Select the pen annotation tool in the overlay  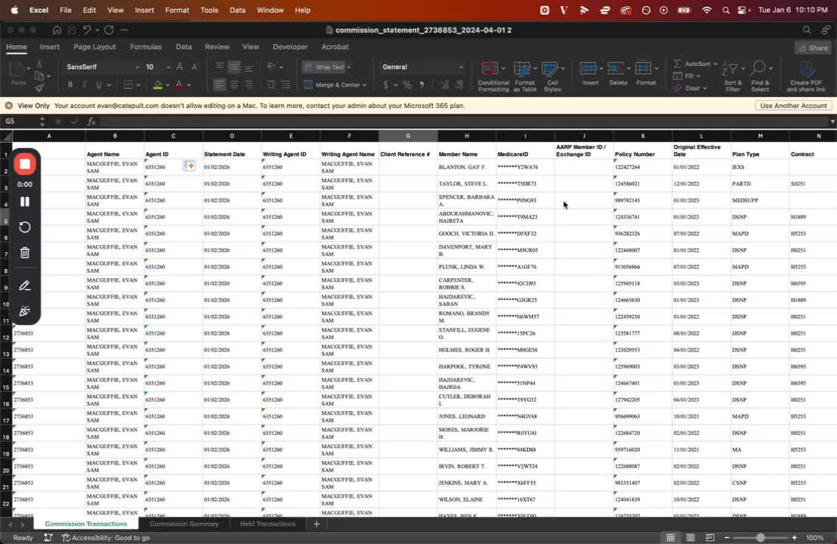click(25, 286)
